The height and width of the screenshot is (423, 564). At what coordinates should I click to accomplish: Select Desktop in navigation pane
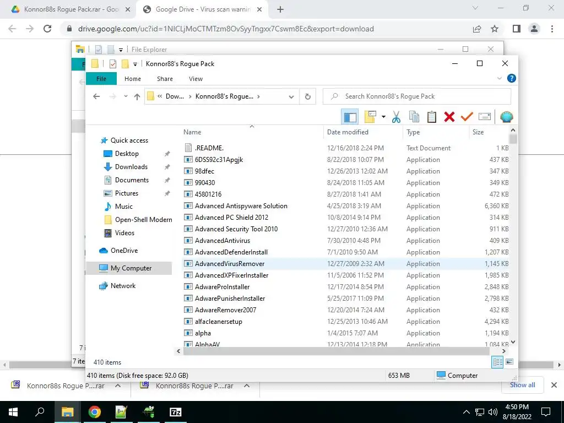coord(127,154)
